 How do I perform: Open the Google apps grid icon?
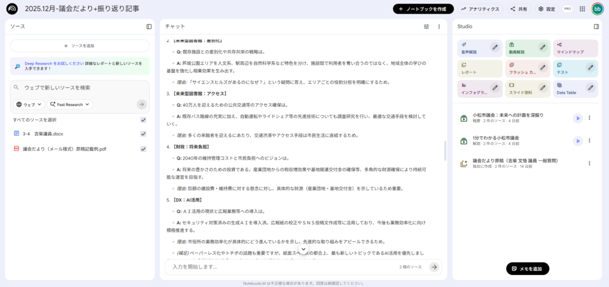pos(582,9)
